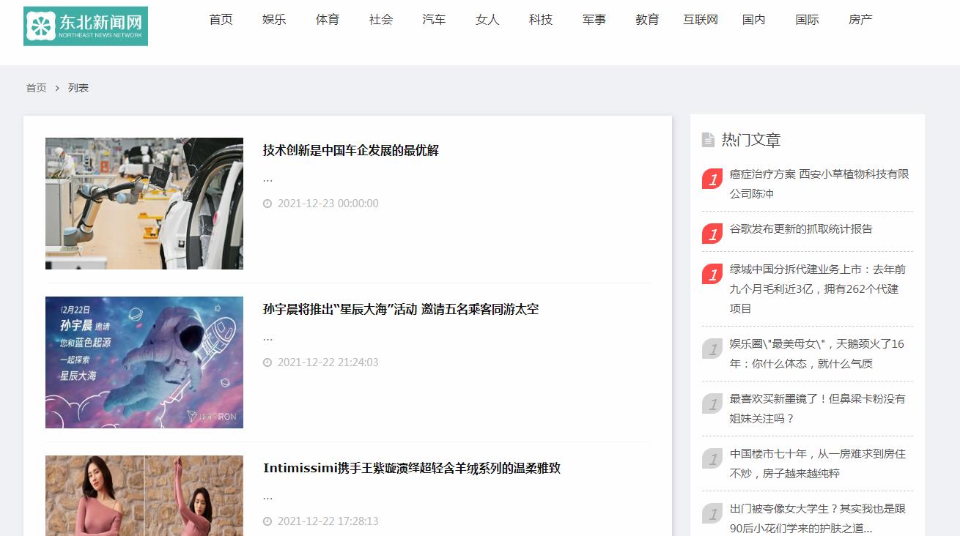Click the 首页 breadcrumb link
The height and width of the screenshot is (536, 960).
tap(36, 88)
